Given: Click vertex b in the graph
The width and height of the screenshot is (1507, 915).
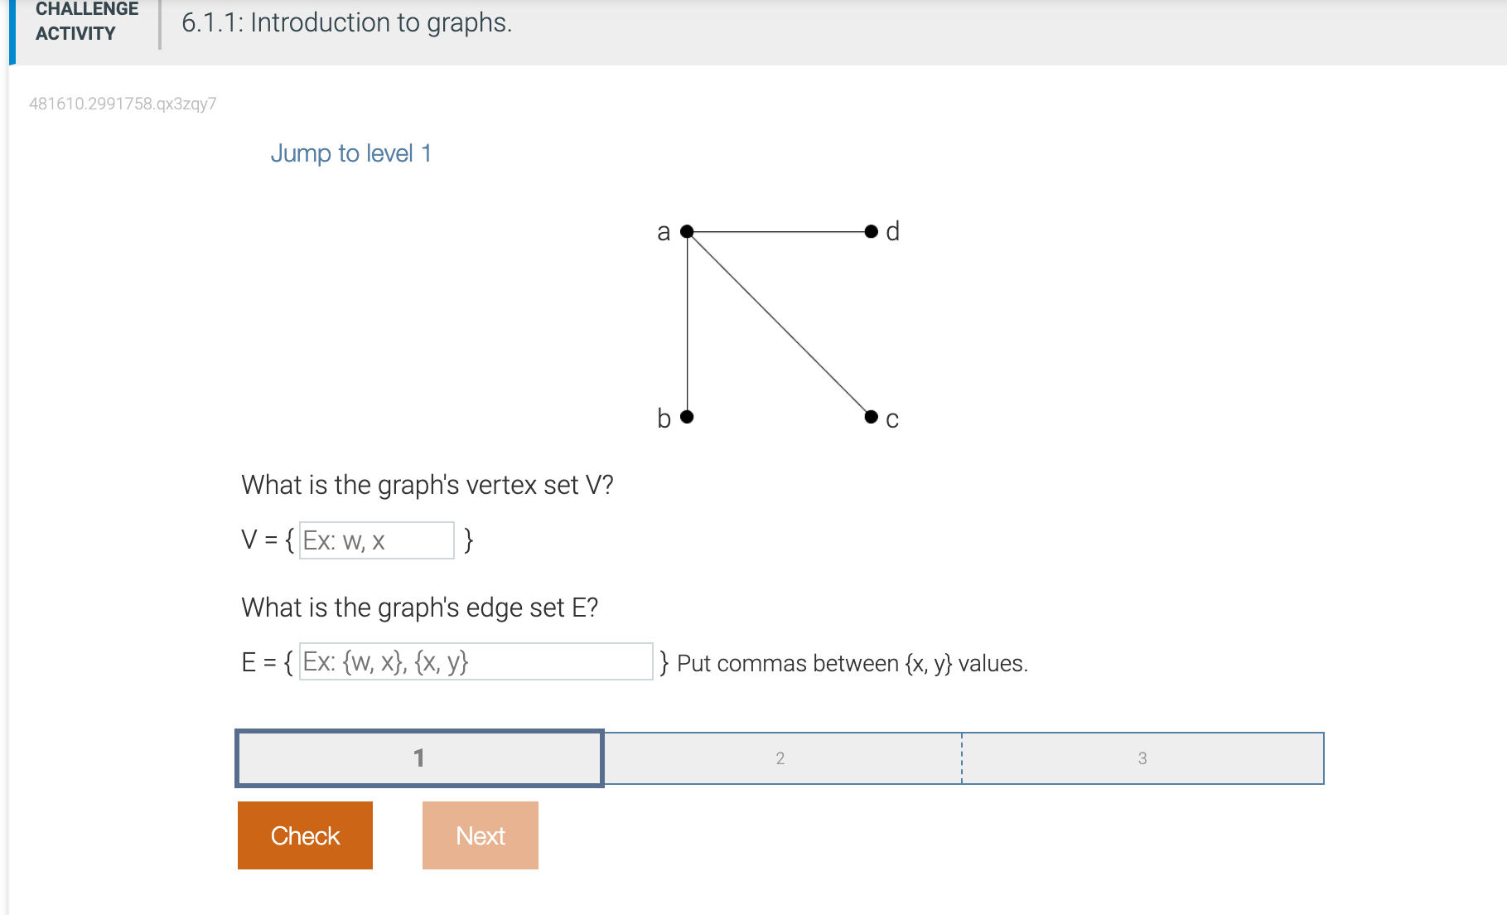Looking at the screenshot, I should tap(686, 414).
